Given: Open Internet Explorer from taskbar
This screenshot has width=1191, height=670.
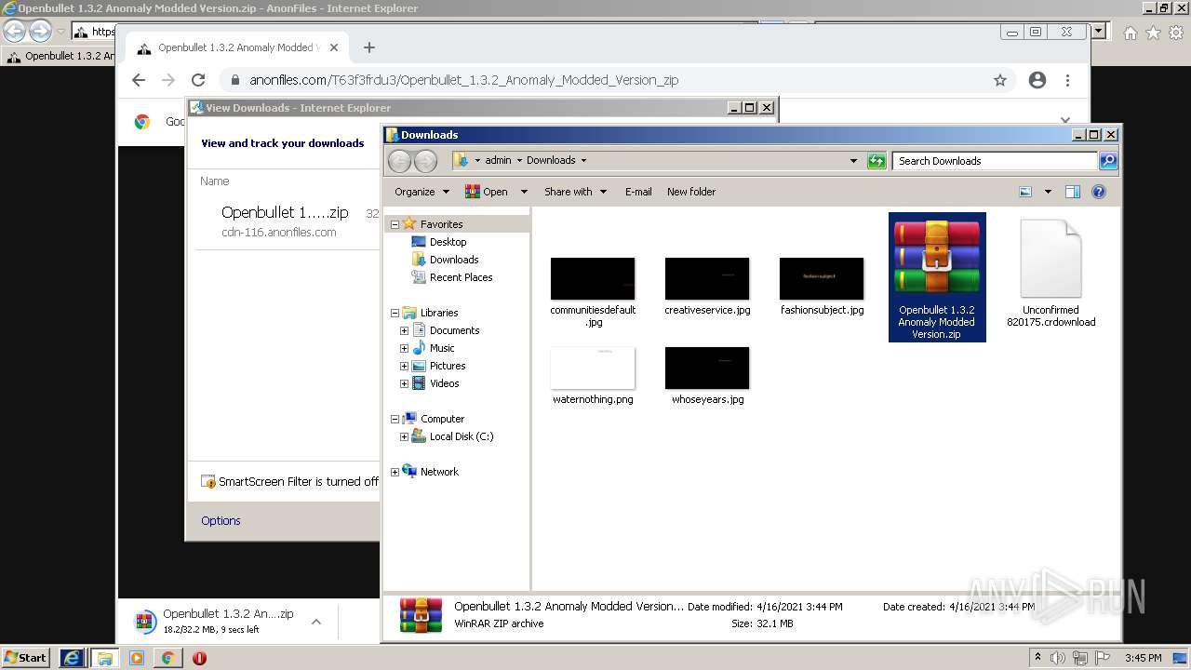Looking at the screenshot, I should pyautogui.click(x=72, y=658).
